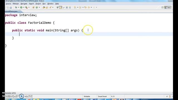
Task: Run the program with the green Run button
Action: click(x=21, y=7)
